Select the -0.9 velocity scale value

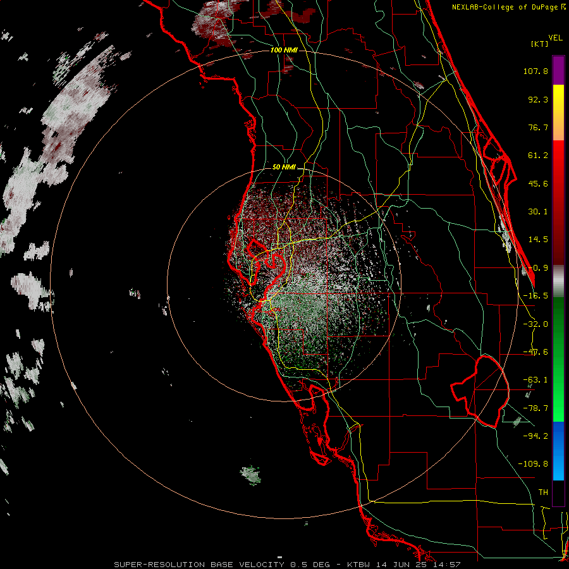(x=538, y=268)
